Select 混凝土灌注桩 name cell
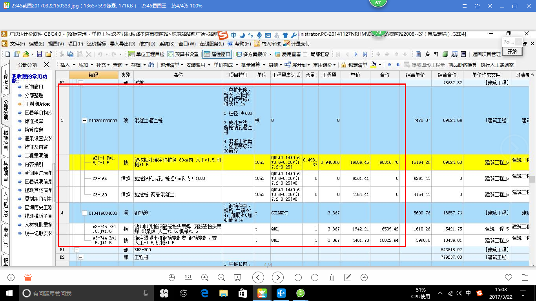This screenshot has width=536, height=301. coord(178,121)
